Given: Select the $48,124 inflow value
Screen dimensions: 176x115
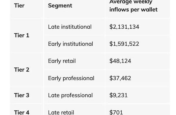Looking at the screenshot, I should (x=120, y=61).
